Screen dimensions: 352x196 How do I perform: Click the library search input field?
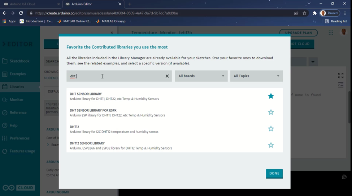pos(119,76)
